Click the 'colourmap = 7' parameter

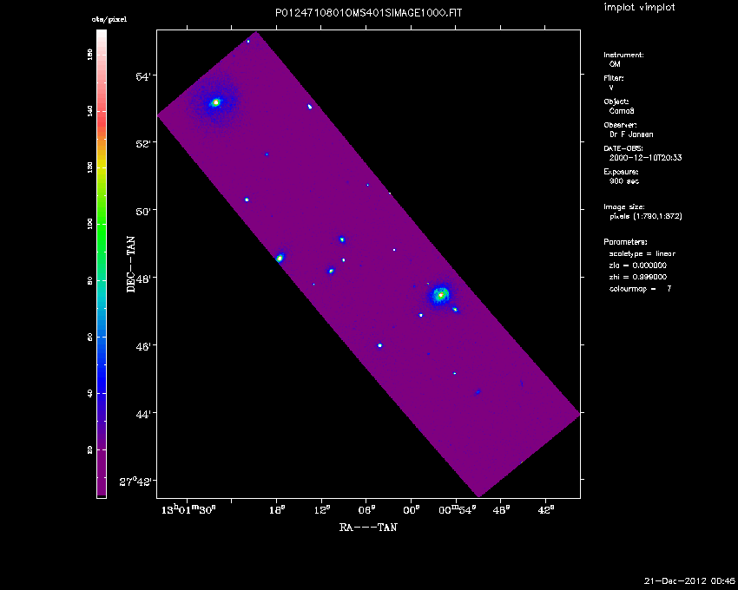point(640,289)
